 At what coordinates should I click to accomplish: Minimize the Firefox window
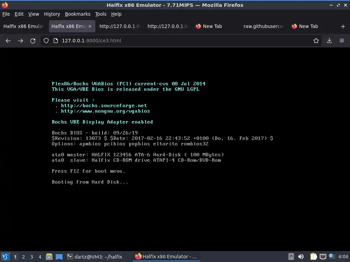(x=331, y=5)
